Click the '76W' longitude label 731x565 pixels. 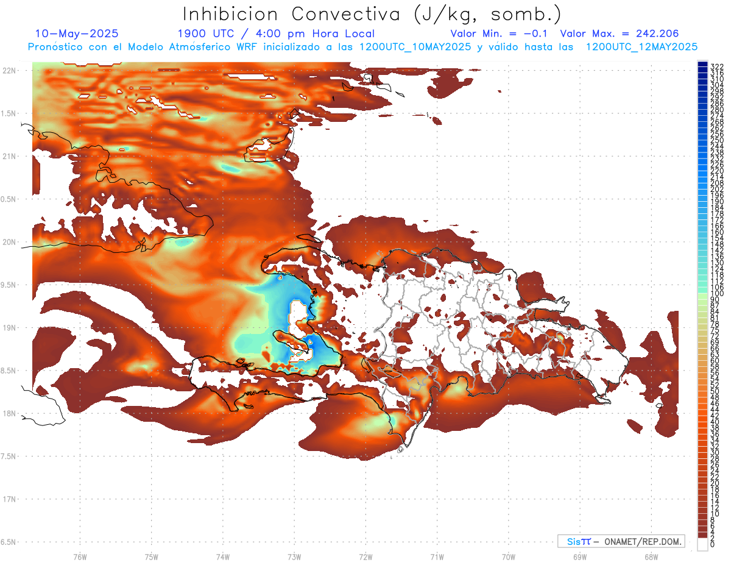(80, 556)
